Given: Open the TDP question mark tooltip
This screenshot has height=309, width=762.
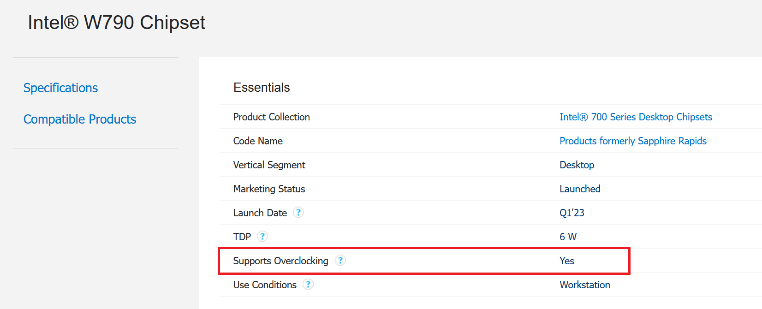Looking at the screenshot, I should [x=262, y=237].
